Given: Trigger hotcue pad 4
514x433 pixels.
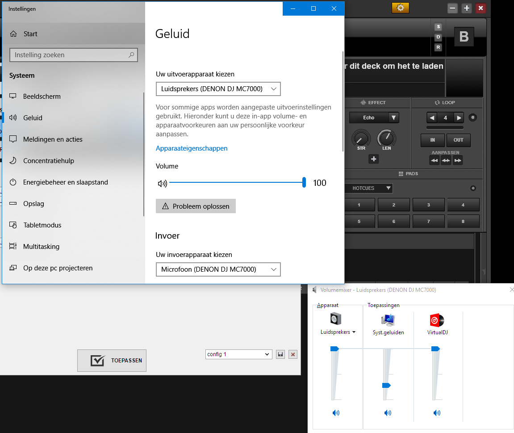Looking at the screenshot, I should tap(463, 205).
